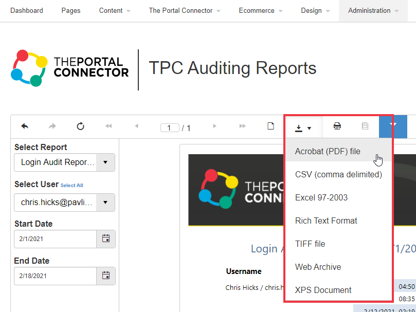Expand the Design menu
Screen dimensions: 416x312
click(x=315, y=11)
